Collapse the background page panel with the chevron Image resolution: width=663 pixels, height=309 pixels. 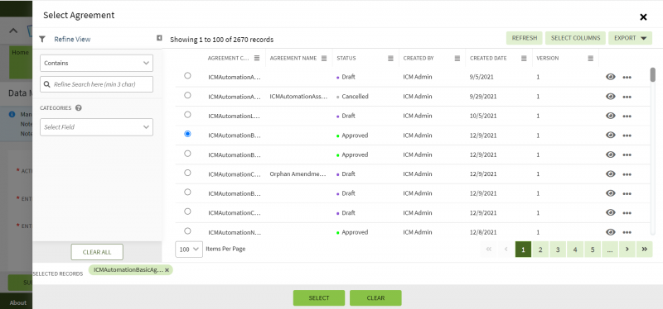click(13, 31)
